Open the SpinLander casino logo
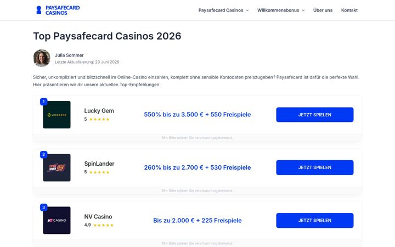Viewport: 395px width, 247px height. tap(57, 167)
